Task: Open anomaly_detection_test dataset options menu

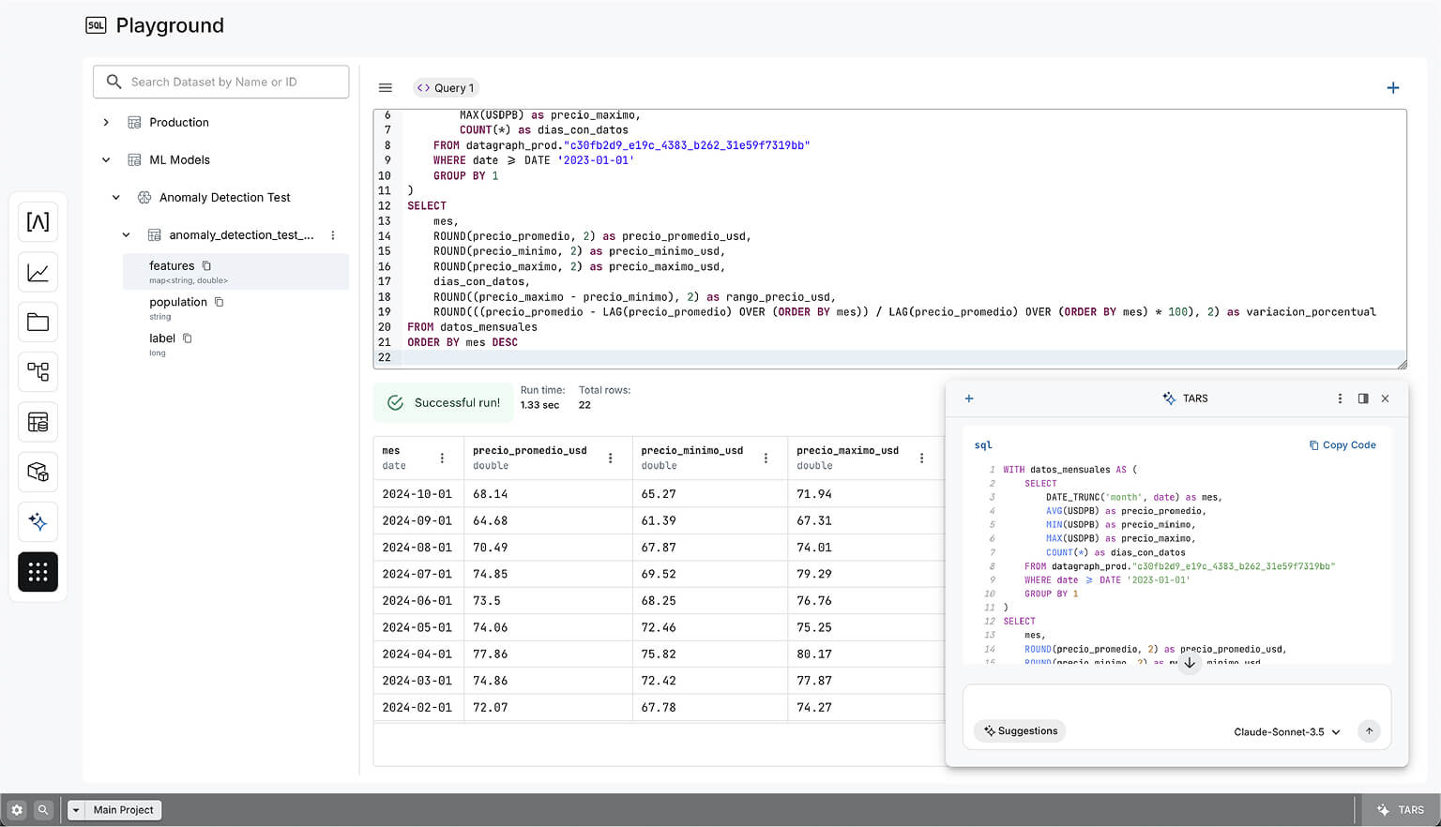Action: click(333, 235)
